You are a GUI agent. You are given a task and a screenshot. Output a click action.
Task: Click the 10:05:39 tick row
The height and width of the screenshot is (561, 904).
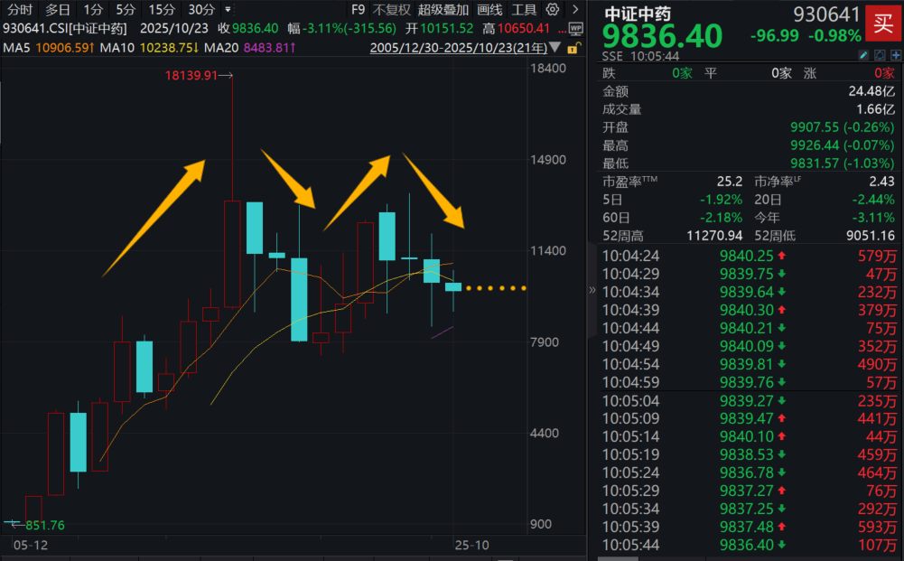749,527
